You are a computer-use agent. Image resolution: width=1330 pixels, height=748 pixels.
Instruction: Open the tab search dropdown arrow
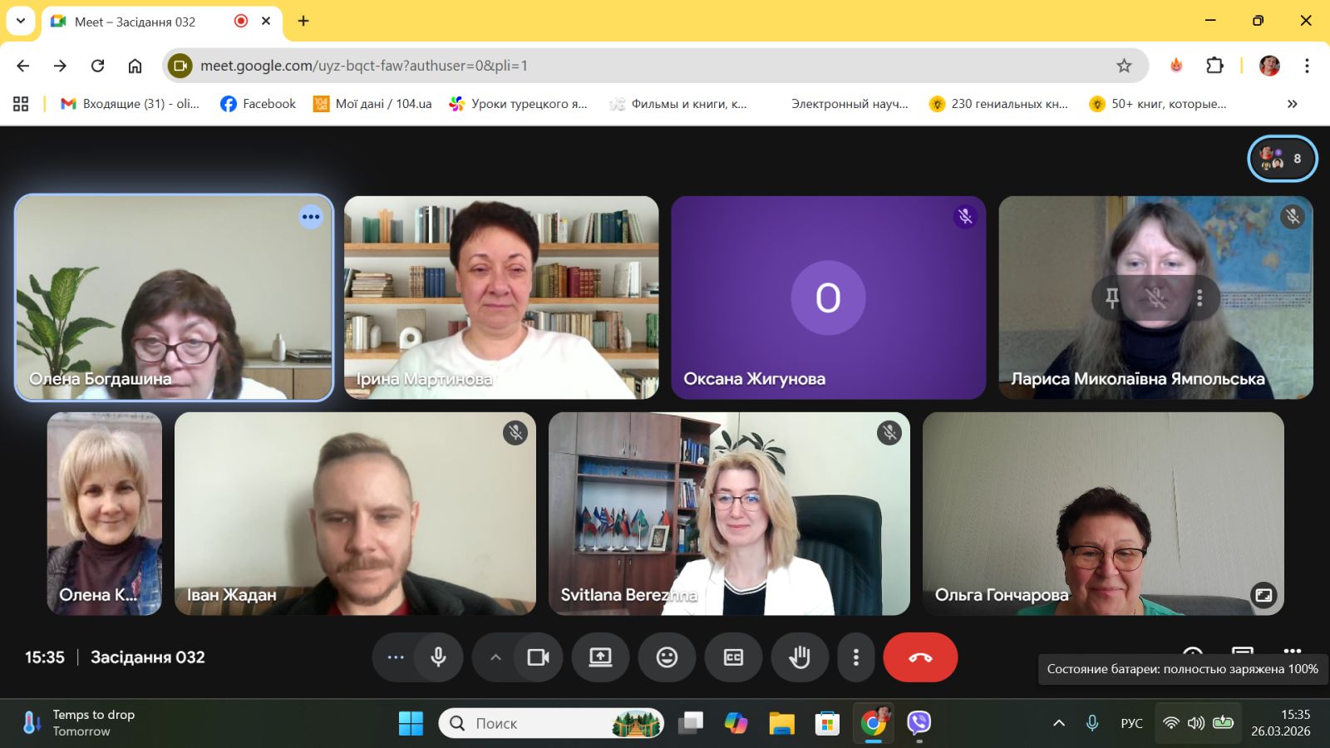pos(21,21)
